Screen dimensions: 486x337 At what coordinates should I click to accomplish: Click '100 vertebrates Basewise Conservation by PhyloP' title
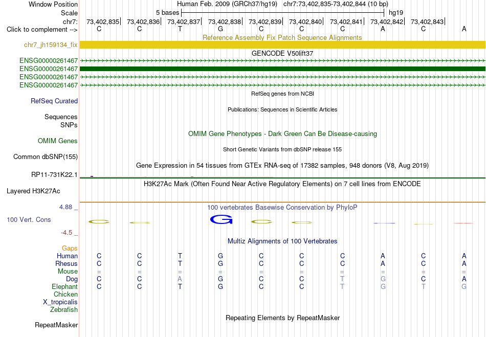(282, 208)
